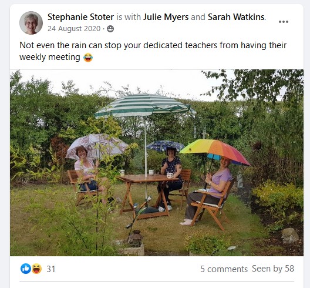Expand the 5 comments section
Screen dimensions: 310x288
point(224,269)
